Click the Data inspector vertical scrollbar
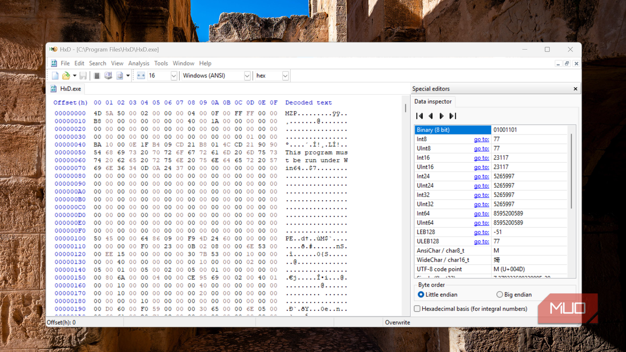The width and height of the screenshot is (626, 352). pos(571,170)
